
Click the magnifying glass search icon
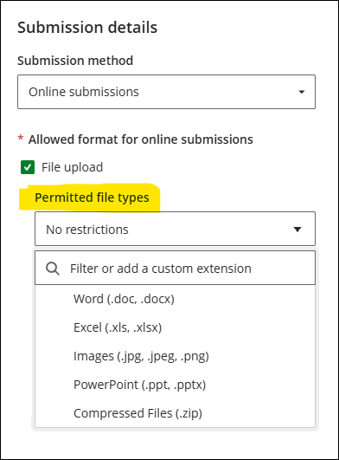point(53,269)
